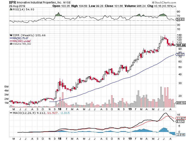This screenshot has height=141, width=186.
Task: Click the 19 year marker on price axis
Action: pyautogui.click(x=130, y=109)
